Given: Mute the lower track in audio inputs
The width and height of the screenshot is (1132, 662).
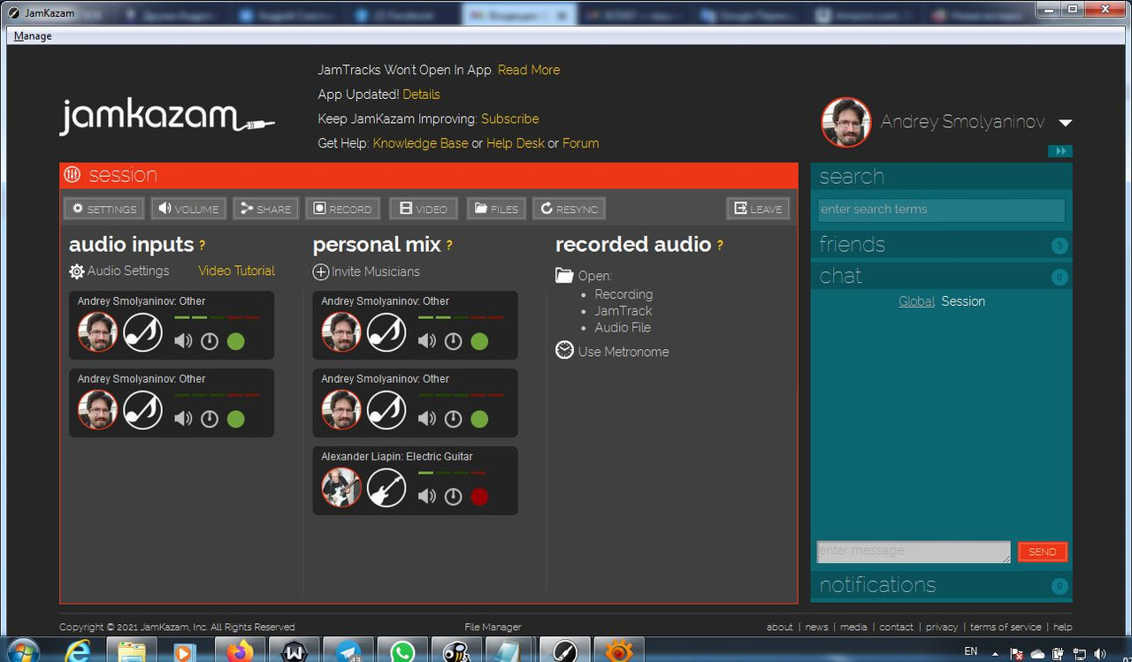Looking at the screenshot, I should 183,419.
